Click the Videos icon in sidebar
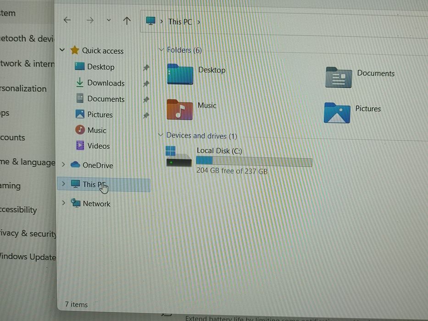Viewport: 428px width, 321px height. 80,145
